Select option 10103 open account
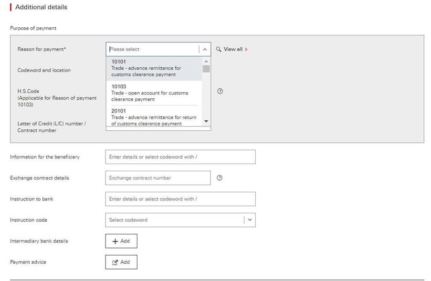 pyautogui.click(x=154, y=93)
